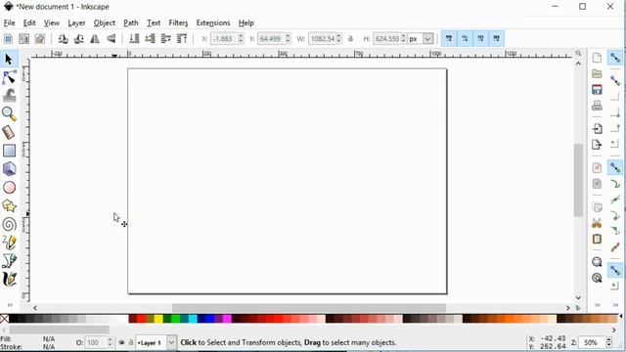
Task: Select the Pencil freehand tool
Action: [x=9, y=242]
